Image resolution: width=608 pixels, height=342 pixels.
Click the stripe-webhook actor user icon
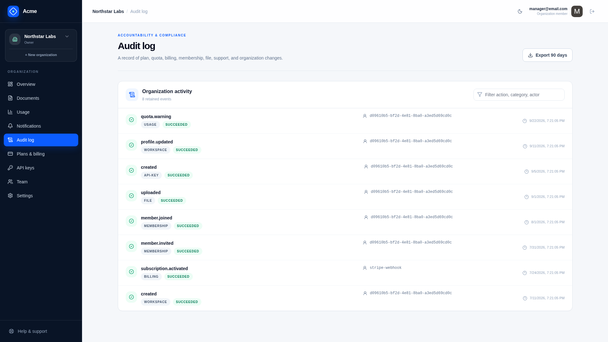[x=365, y=268]
